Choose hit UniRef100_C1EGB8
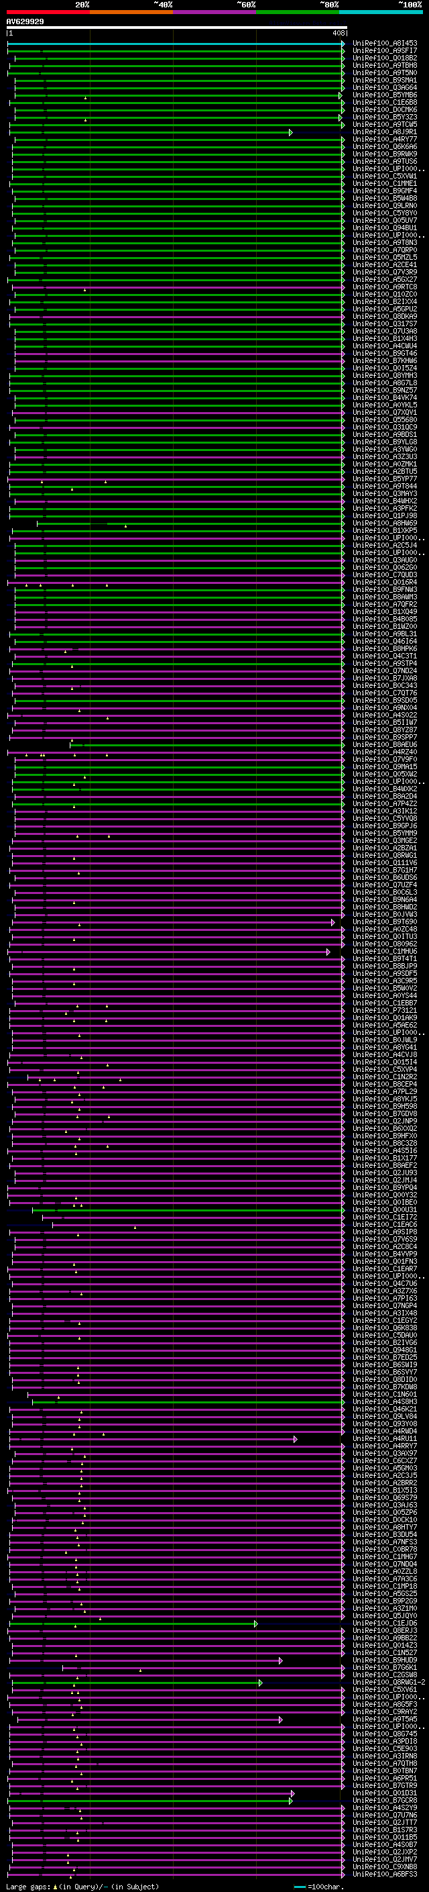The height and width of the screenshot is (1892, 429). pyautogui.click(x=385, y=103)
